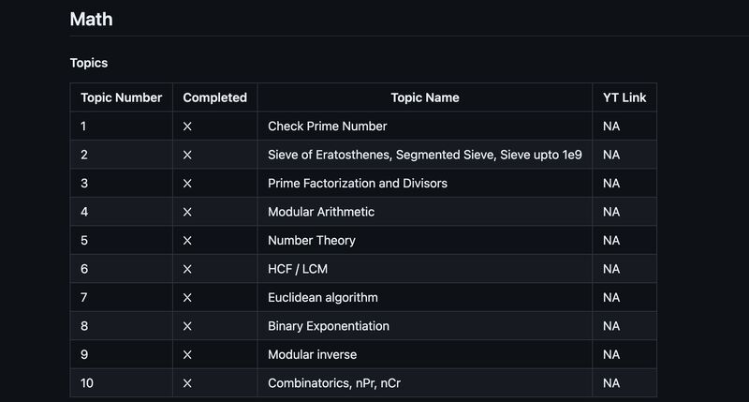749x402 pixels.
Task: Click the X mark in the Binary Exponentiation row
Action: tap(187, 326)
